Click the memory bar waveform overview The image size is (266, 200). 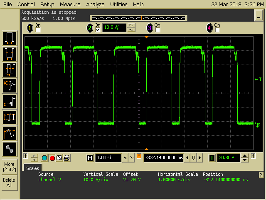pos(138,18)
